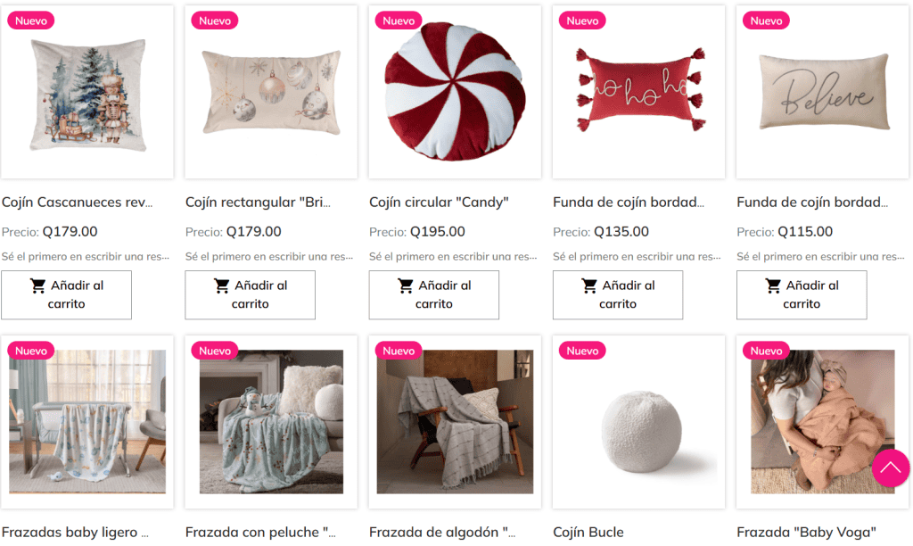Viewport: 913px width, 546px height.
Task: Click the pink scroll-to-top arrow icon
Action: [x=891, y=467]
